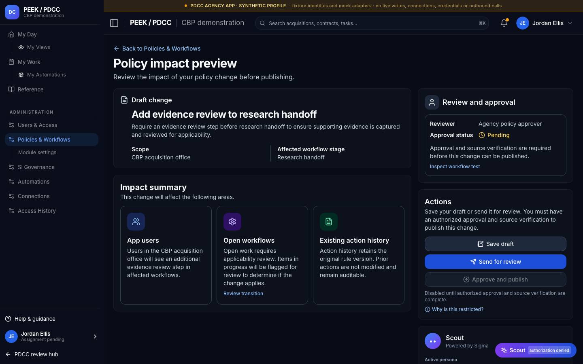
Task: Toggle the sidebar panel icon
Action: click(x=114, y=23)
